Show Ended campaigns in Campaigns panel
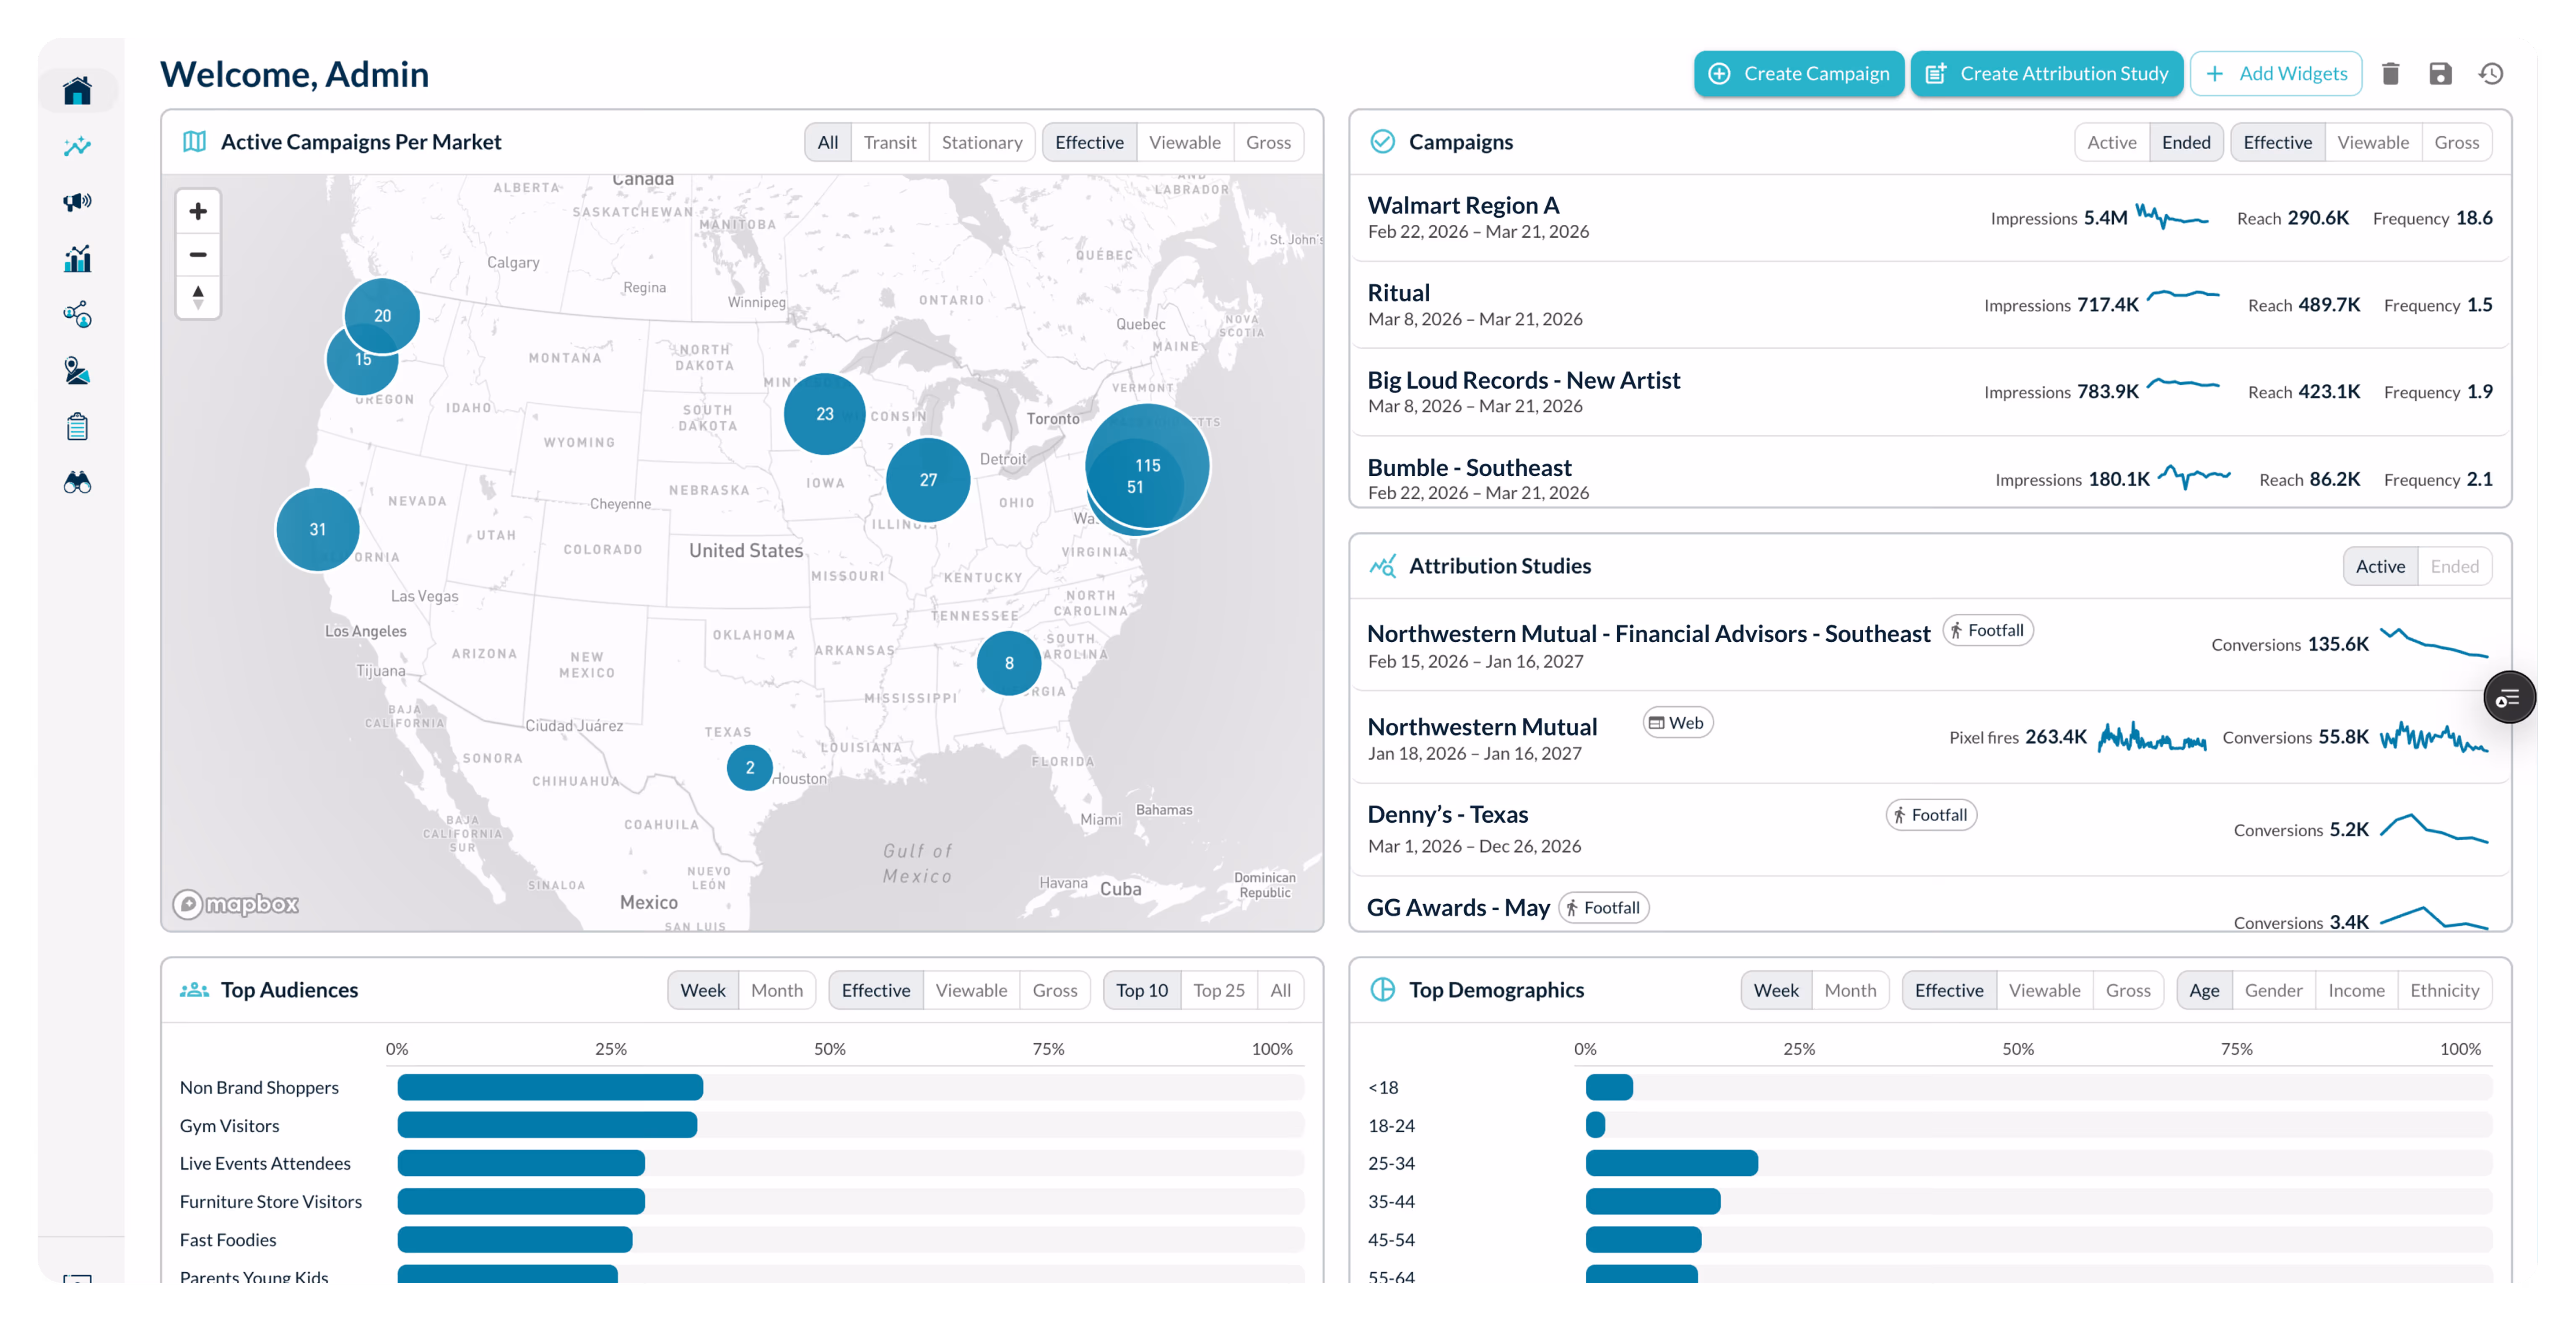This screenshot has width=2576, height=1321. click(x=2186, y=142)
